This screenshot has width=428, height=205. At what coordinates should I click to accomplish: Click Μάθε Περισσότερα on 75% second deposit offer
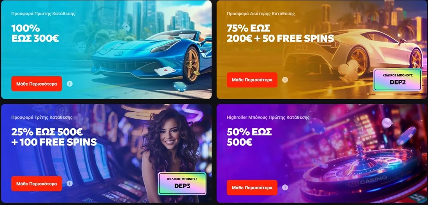(x=252, y=80)
